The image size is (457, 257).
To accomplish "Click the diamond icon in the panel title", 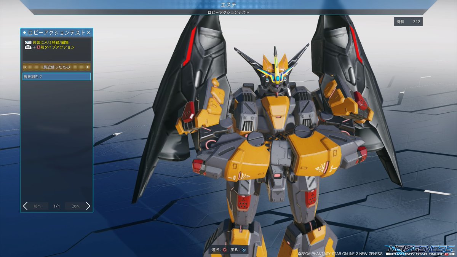I will (x=25, y=33).
